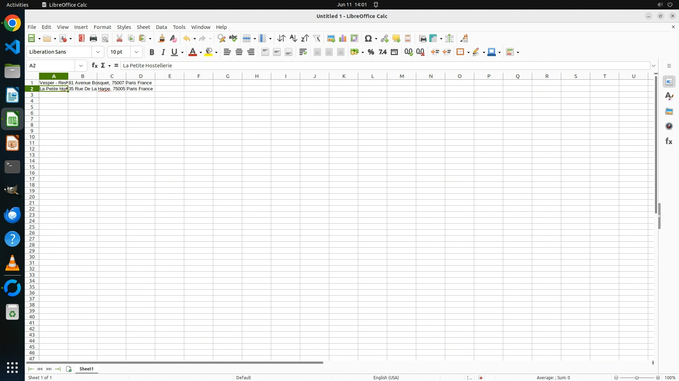Expand the font name dropdown
679x381 pixels.
98,52
